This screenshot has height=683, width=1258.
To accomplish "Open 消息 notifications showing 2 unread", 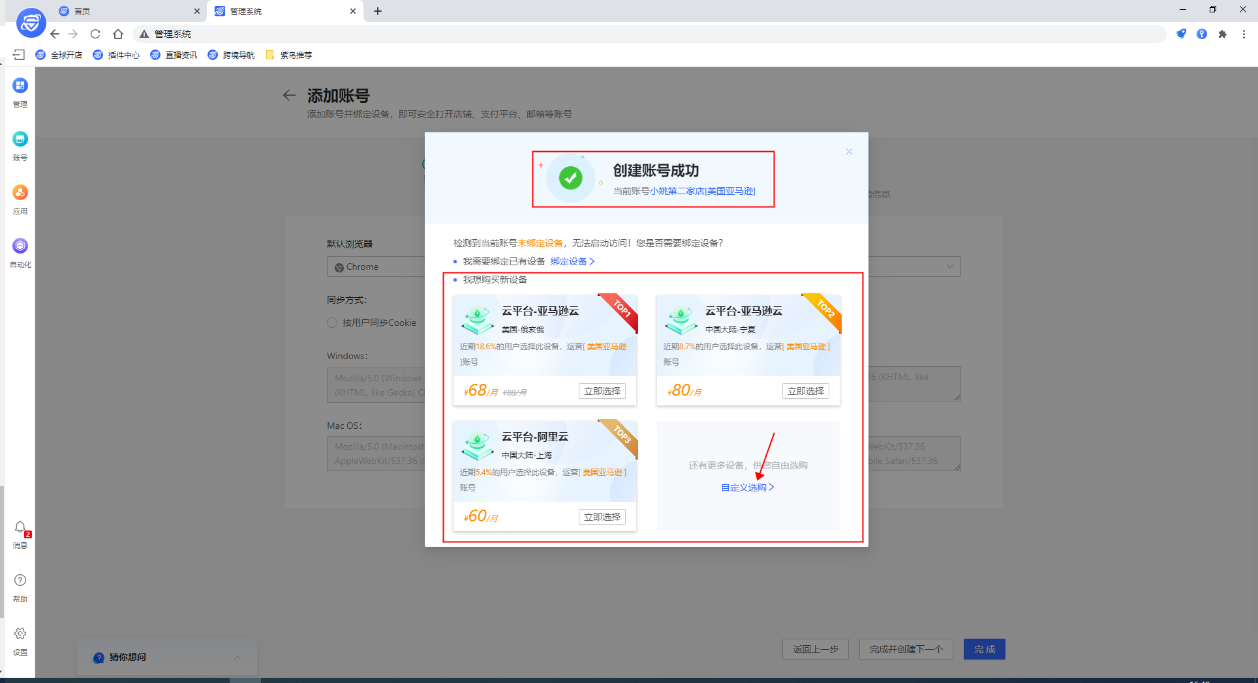I will point(20,533).
